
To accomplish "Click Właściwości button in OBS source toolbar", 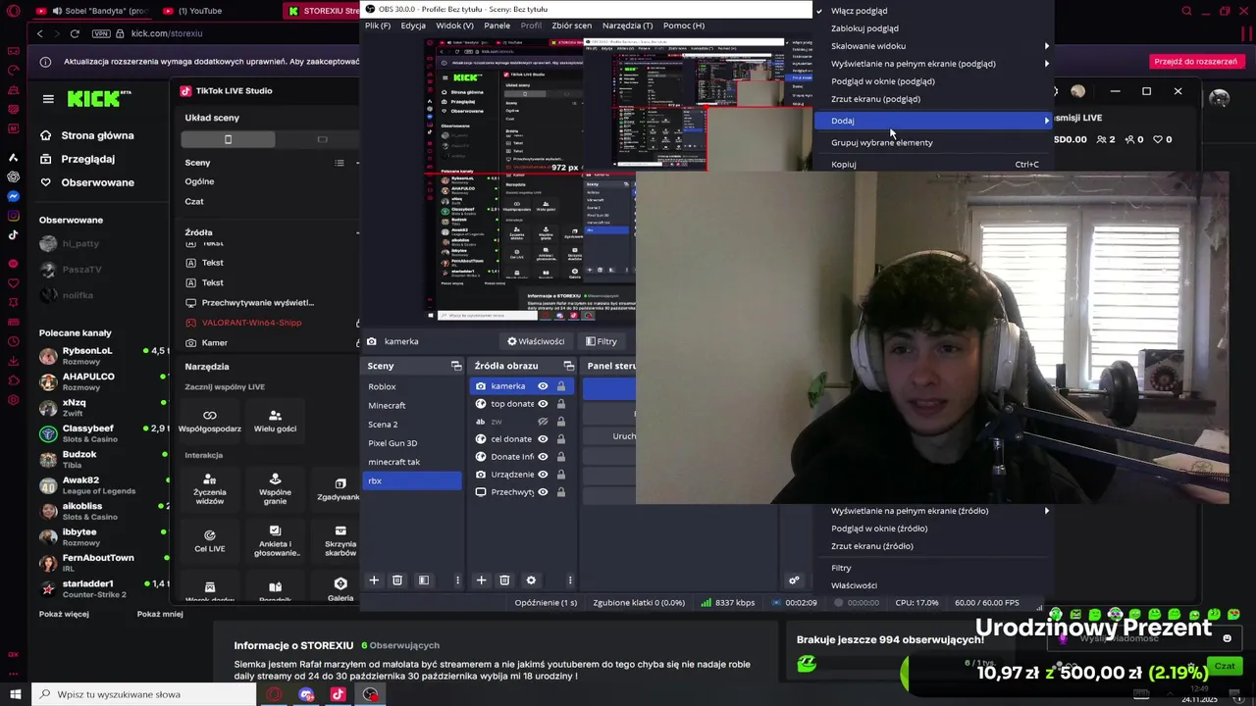I will (536, 341).
